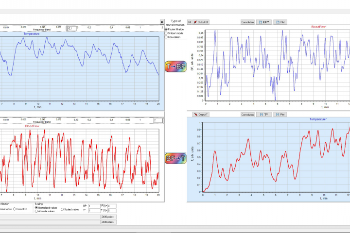Click inside the blue Temperature input plot
The image size is (350, 233).
point(79,68)
